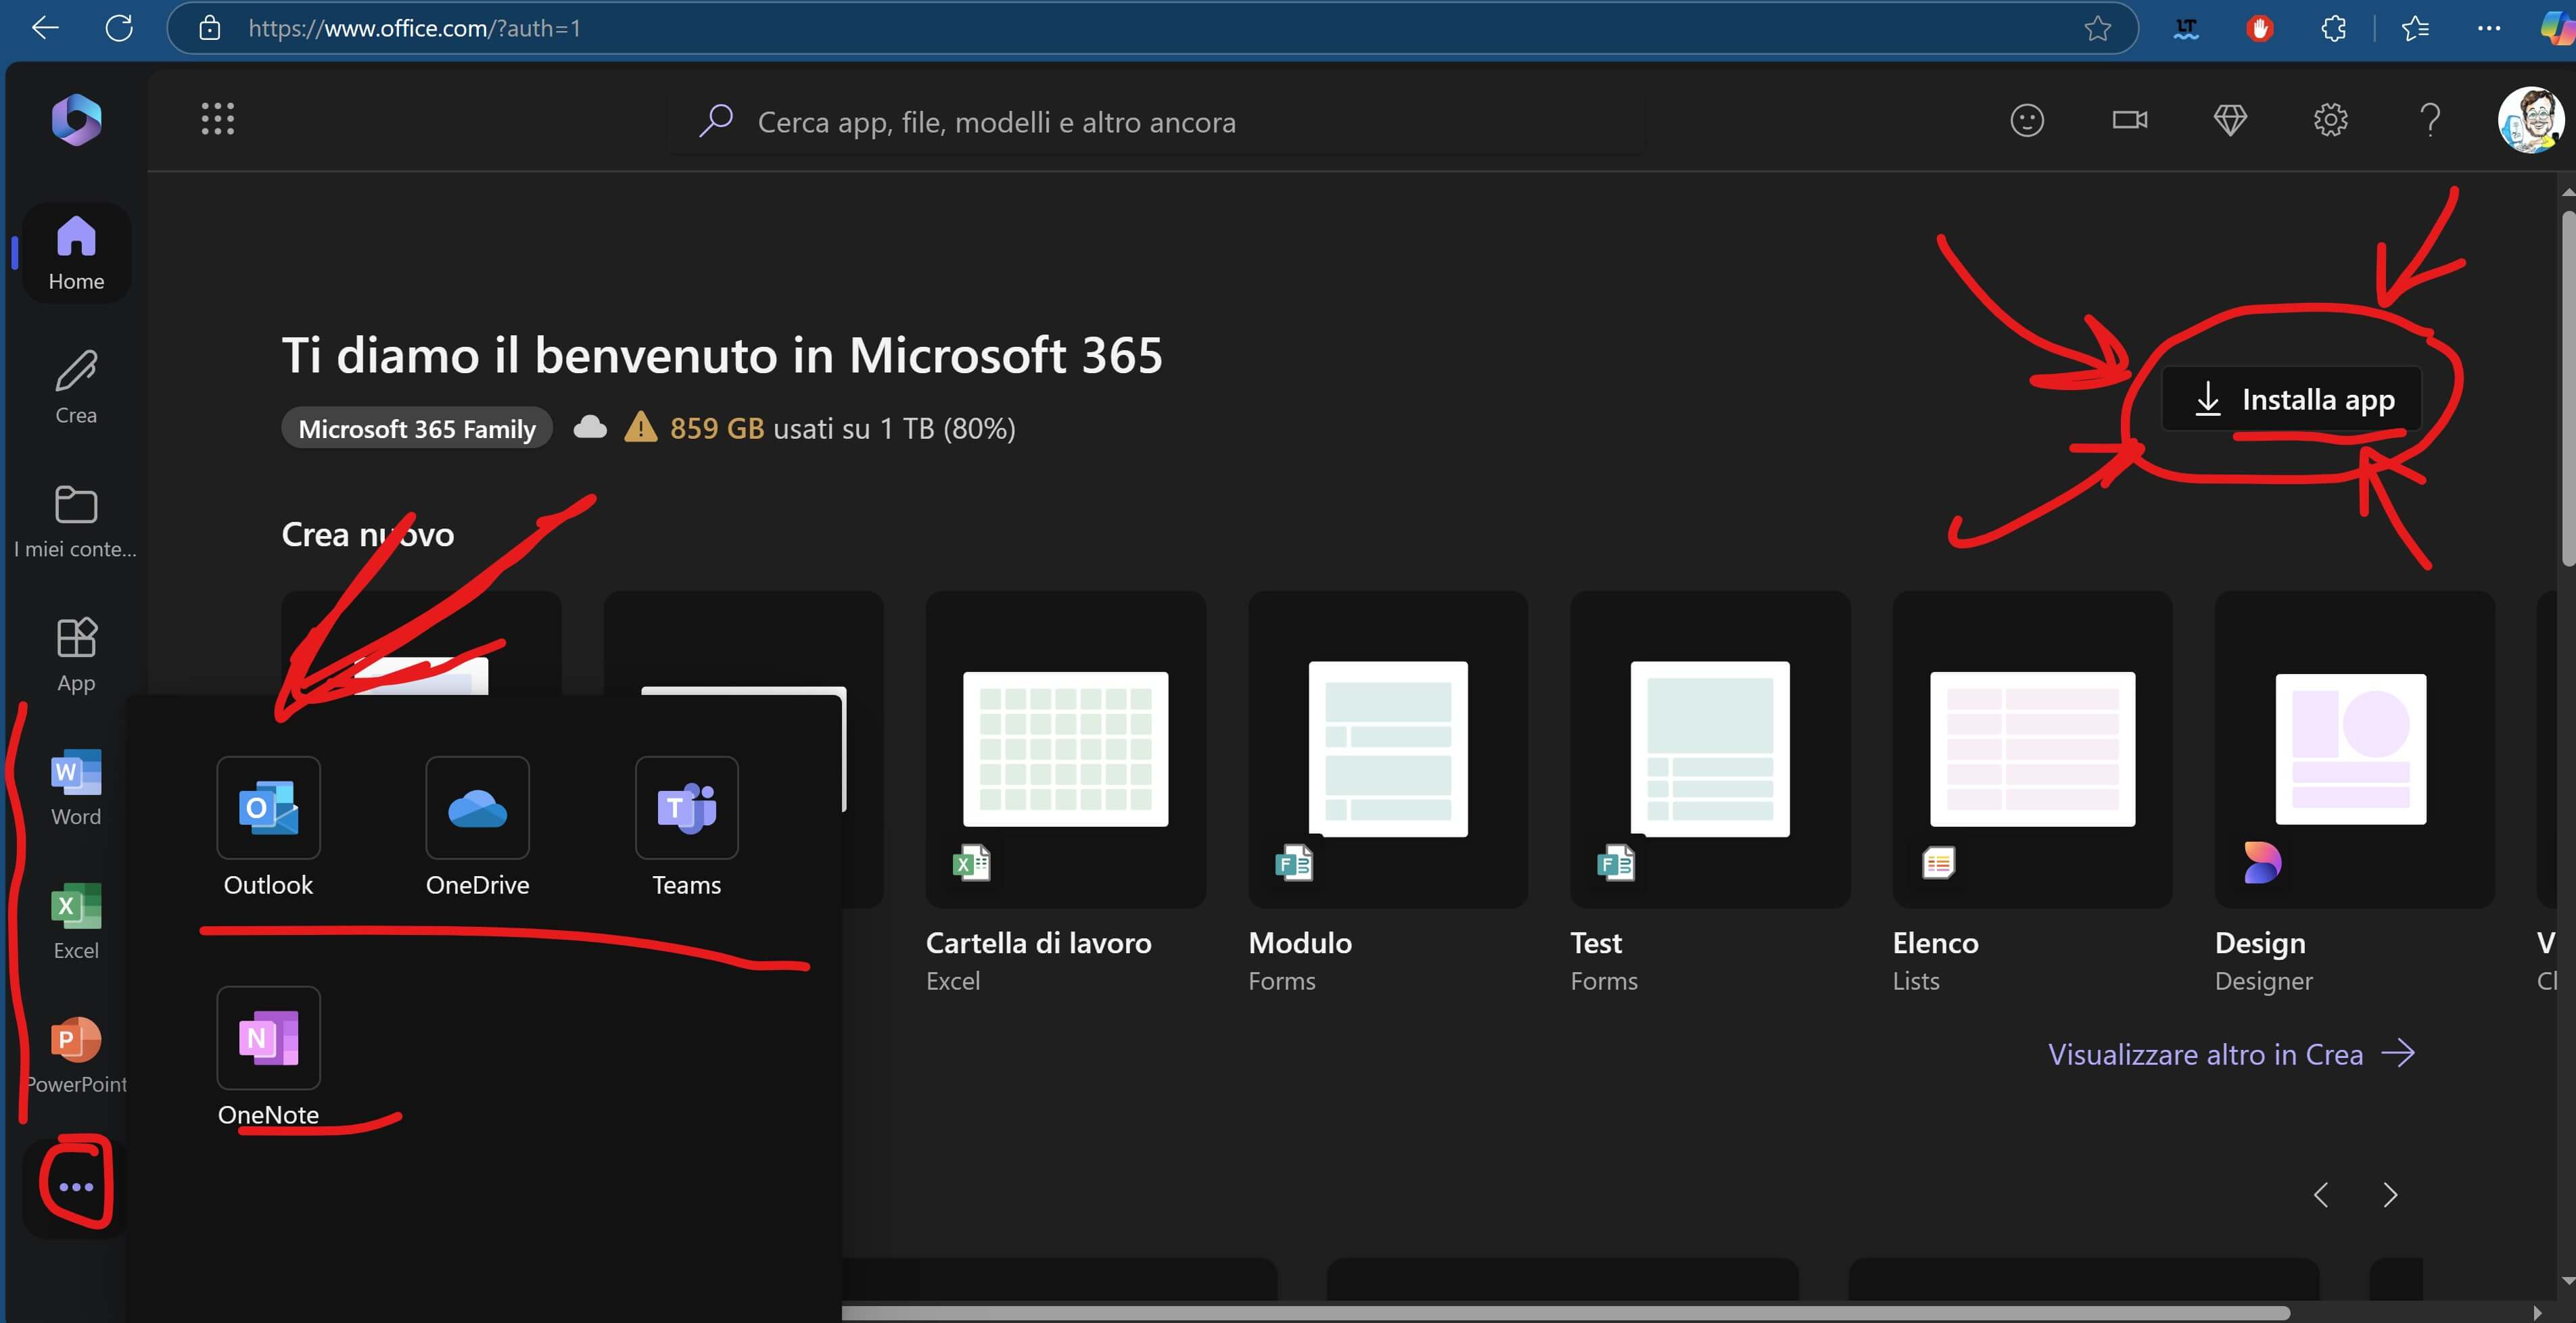This screenshot has height=1323, width=2576.
Task: Expand the three-dots more apps button
Action: click(x=76, y=1187)
